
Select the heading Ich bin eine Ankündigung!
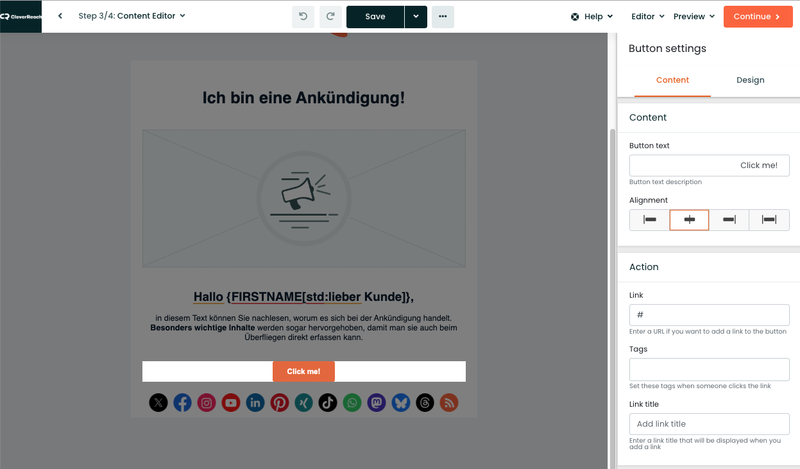coord(303,98)
